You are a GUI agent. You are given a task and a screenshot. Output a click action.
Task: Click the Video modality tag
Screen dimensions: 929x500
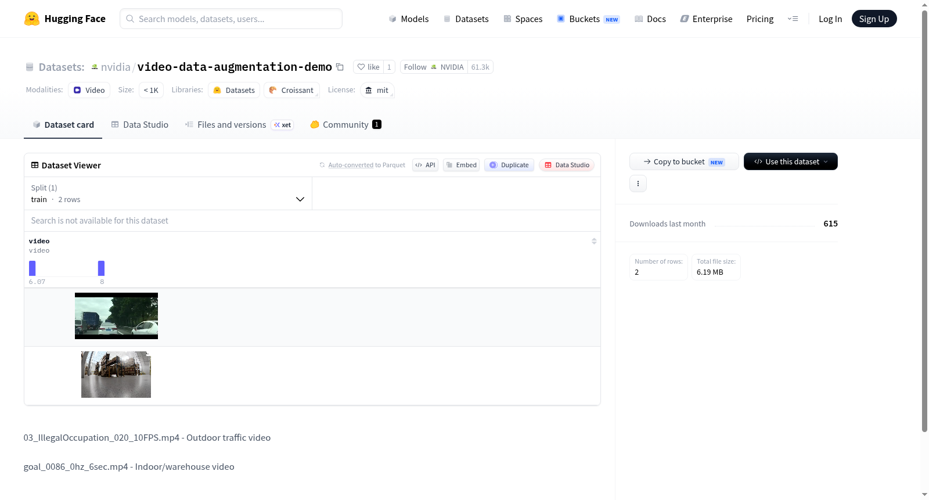click(89, 90)
